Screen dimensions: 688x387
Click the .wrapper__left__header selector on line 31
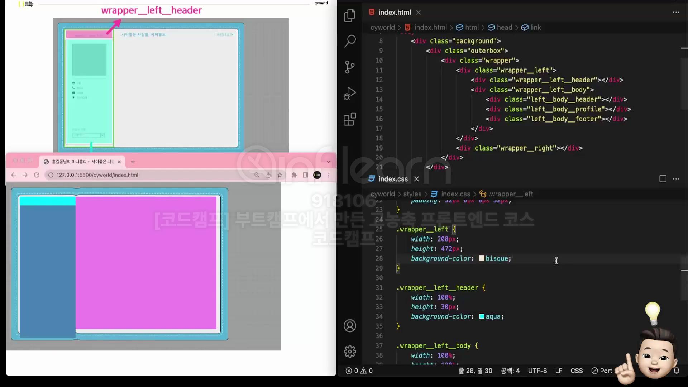(437, 288)
